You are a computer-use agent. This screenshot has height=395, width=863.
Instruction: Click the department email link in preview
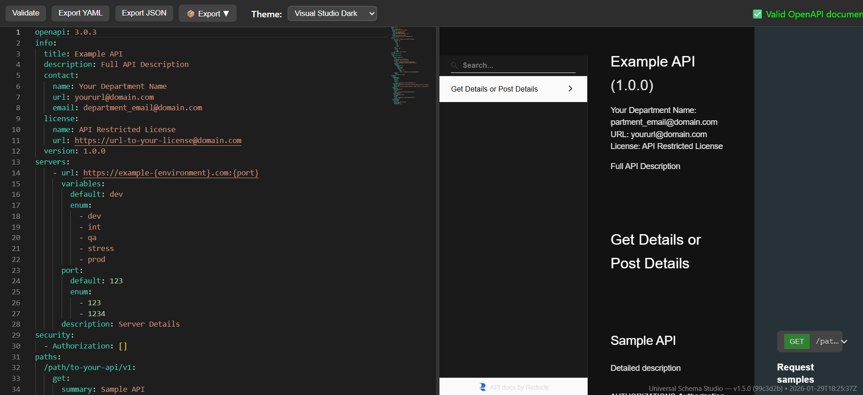click(x=664, y=122)
